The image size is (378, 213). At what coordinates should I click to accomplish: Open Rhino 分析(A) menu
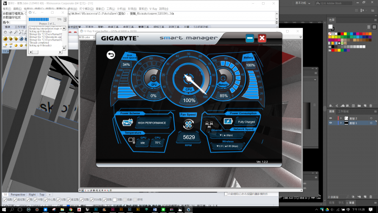[121, 9]
